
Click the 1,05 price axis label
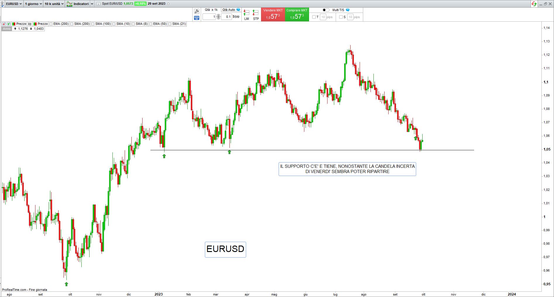coord(547,149)
